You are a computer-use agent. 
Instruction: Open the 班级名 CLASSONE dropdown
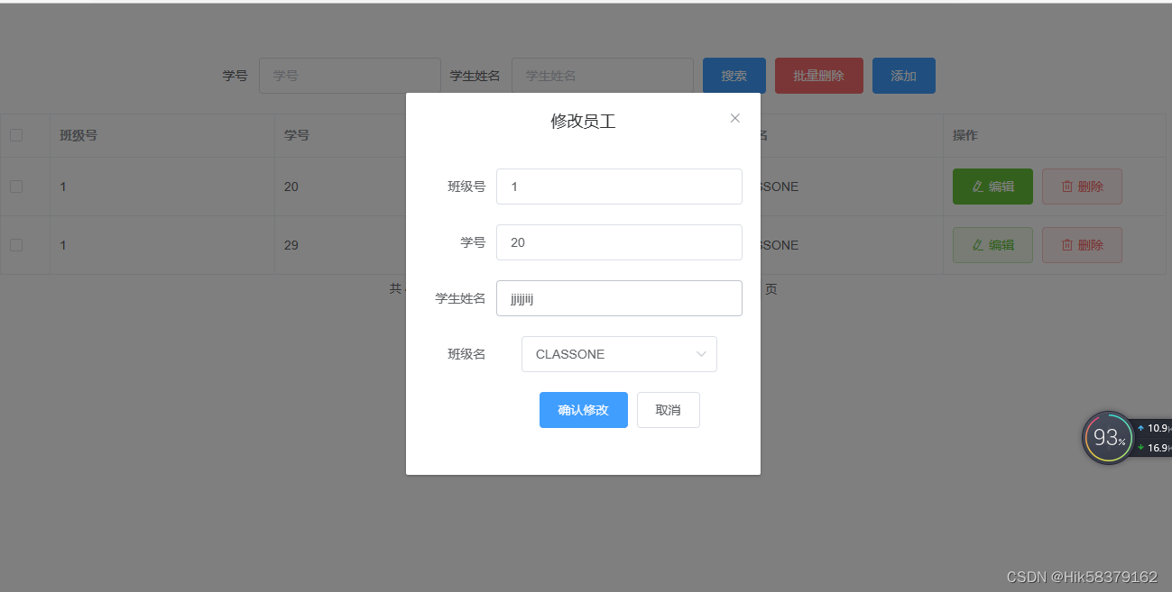tap(619, 353)
